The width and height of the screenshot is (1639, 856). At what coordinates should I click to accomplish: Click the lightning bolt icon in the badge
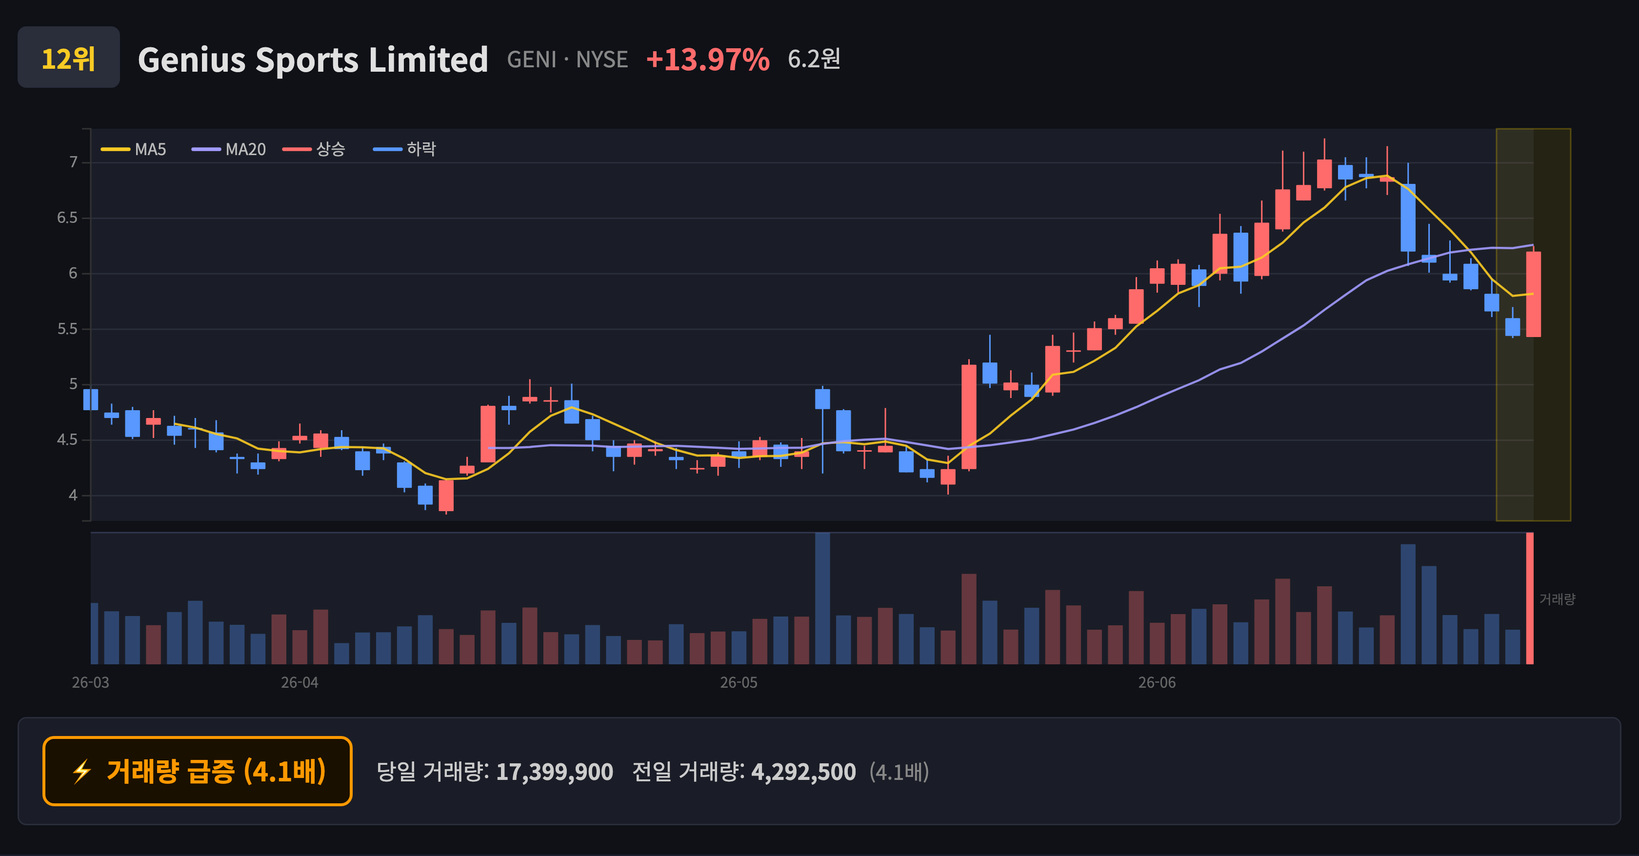tap(82, 772)
